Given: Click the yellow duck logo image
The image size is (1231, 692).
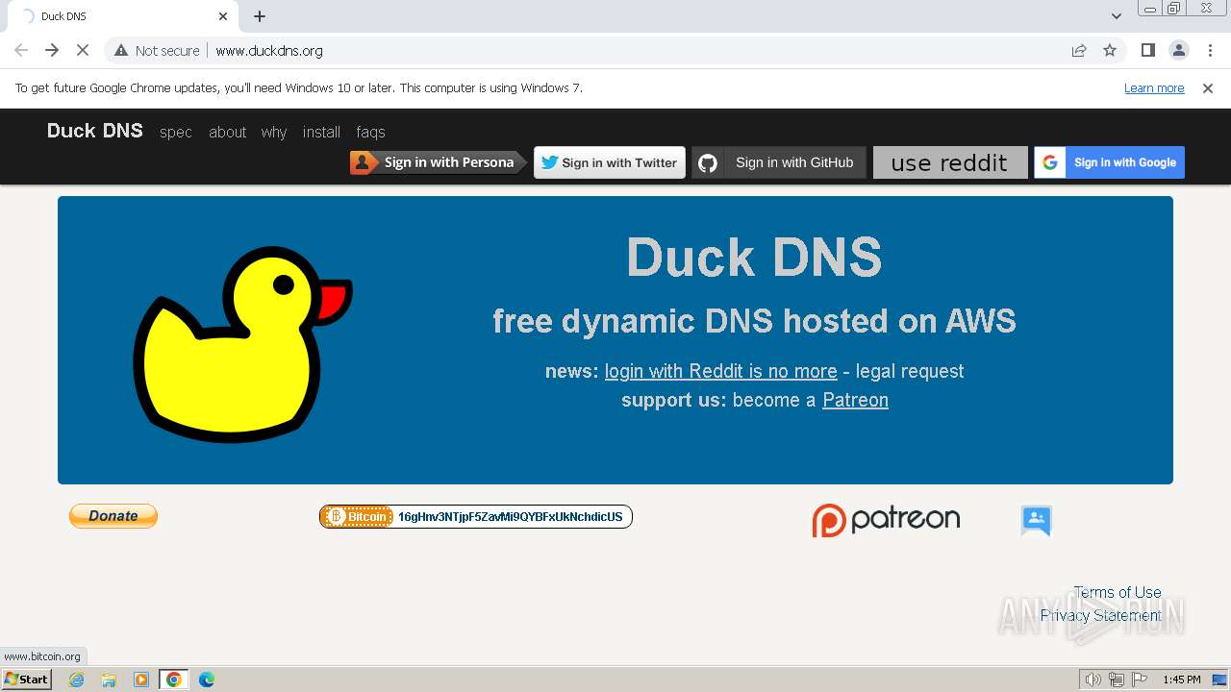Looking at the screenshot, I should click(242, 344).
